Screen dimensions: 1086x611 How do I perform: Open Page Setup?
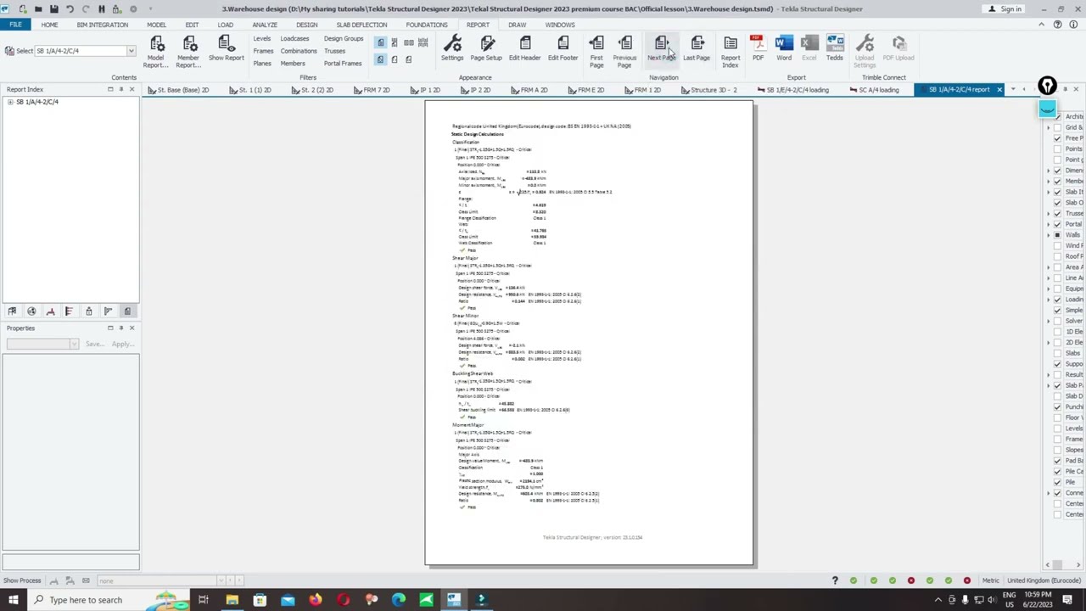[x=486, y=48]
